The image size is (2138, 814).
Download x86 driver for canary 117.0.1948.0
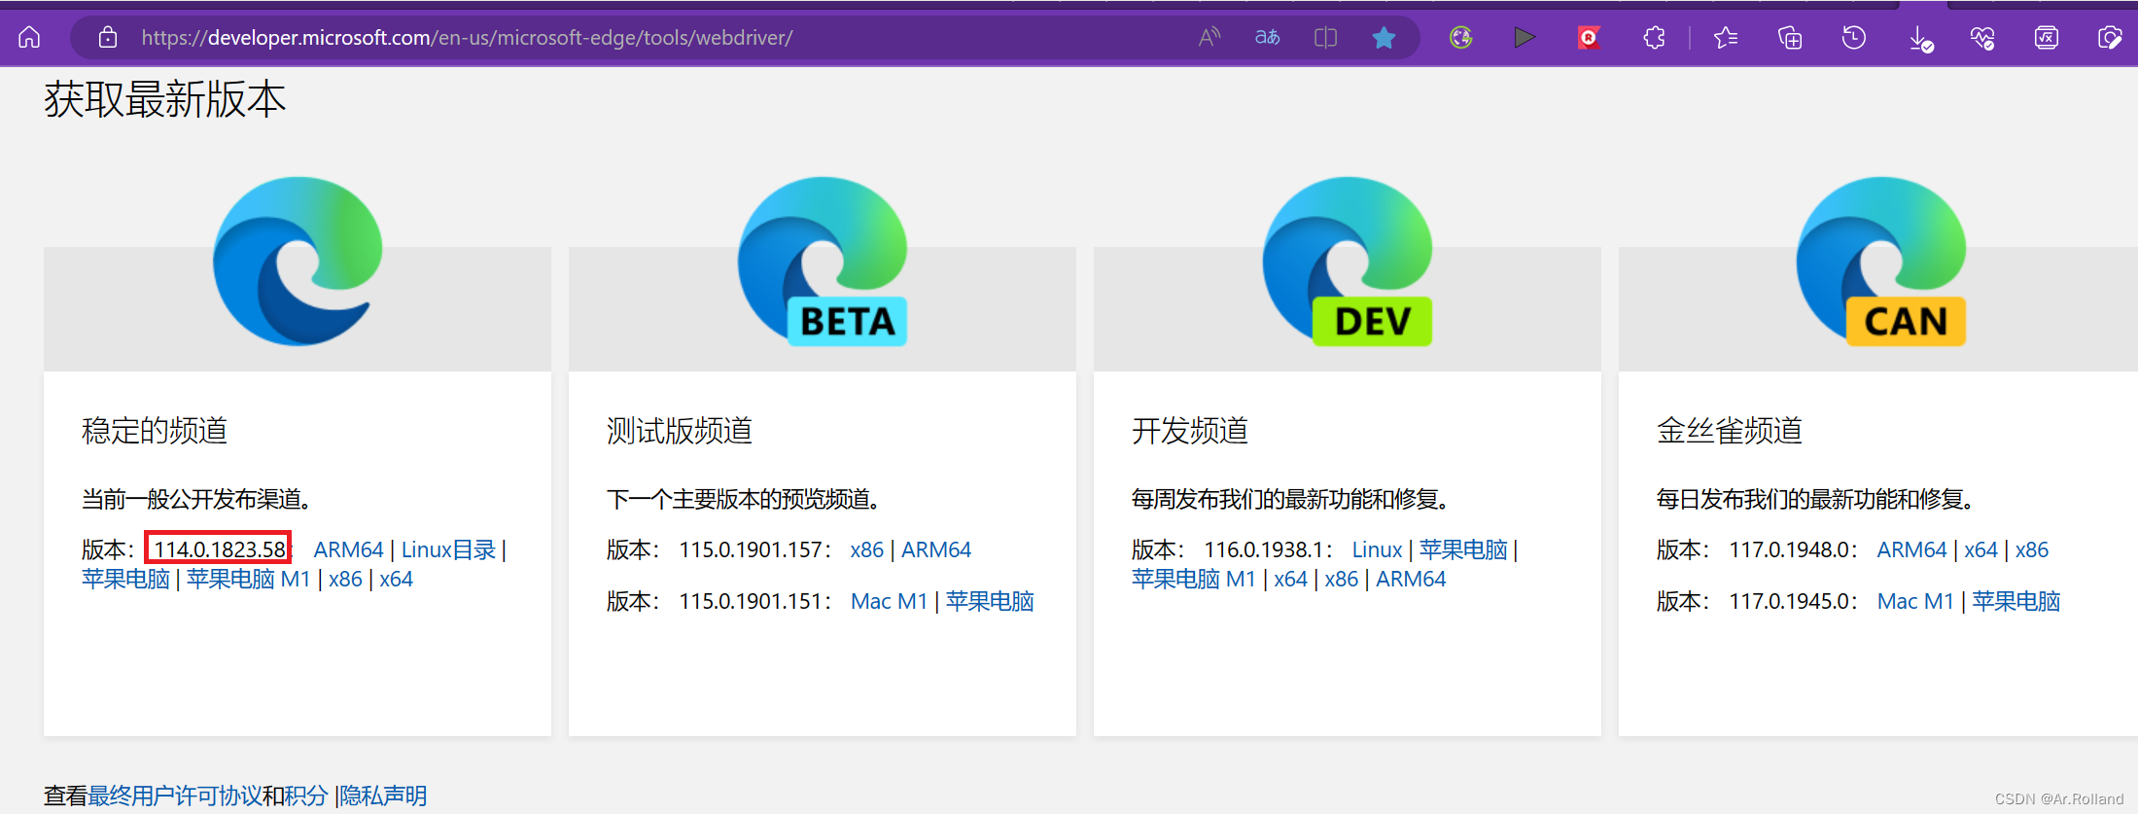click(x=2031, y=549)
